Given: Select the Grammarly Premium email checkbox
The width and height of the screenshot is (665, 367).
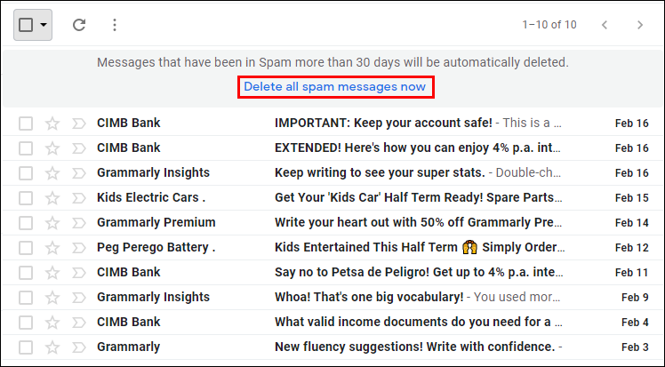Looking at the screenshot, I should (26, 222).
